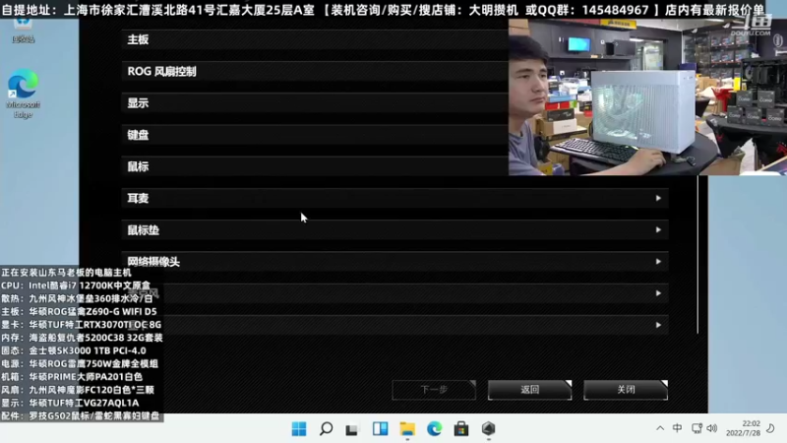Select the 显示 category row
787x443 pixels.
tap(315, 103)
